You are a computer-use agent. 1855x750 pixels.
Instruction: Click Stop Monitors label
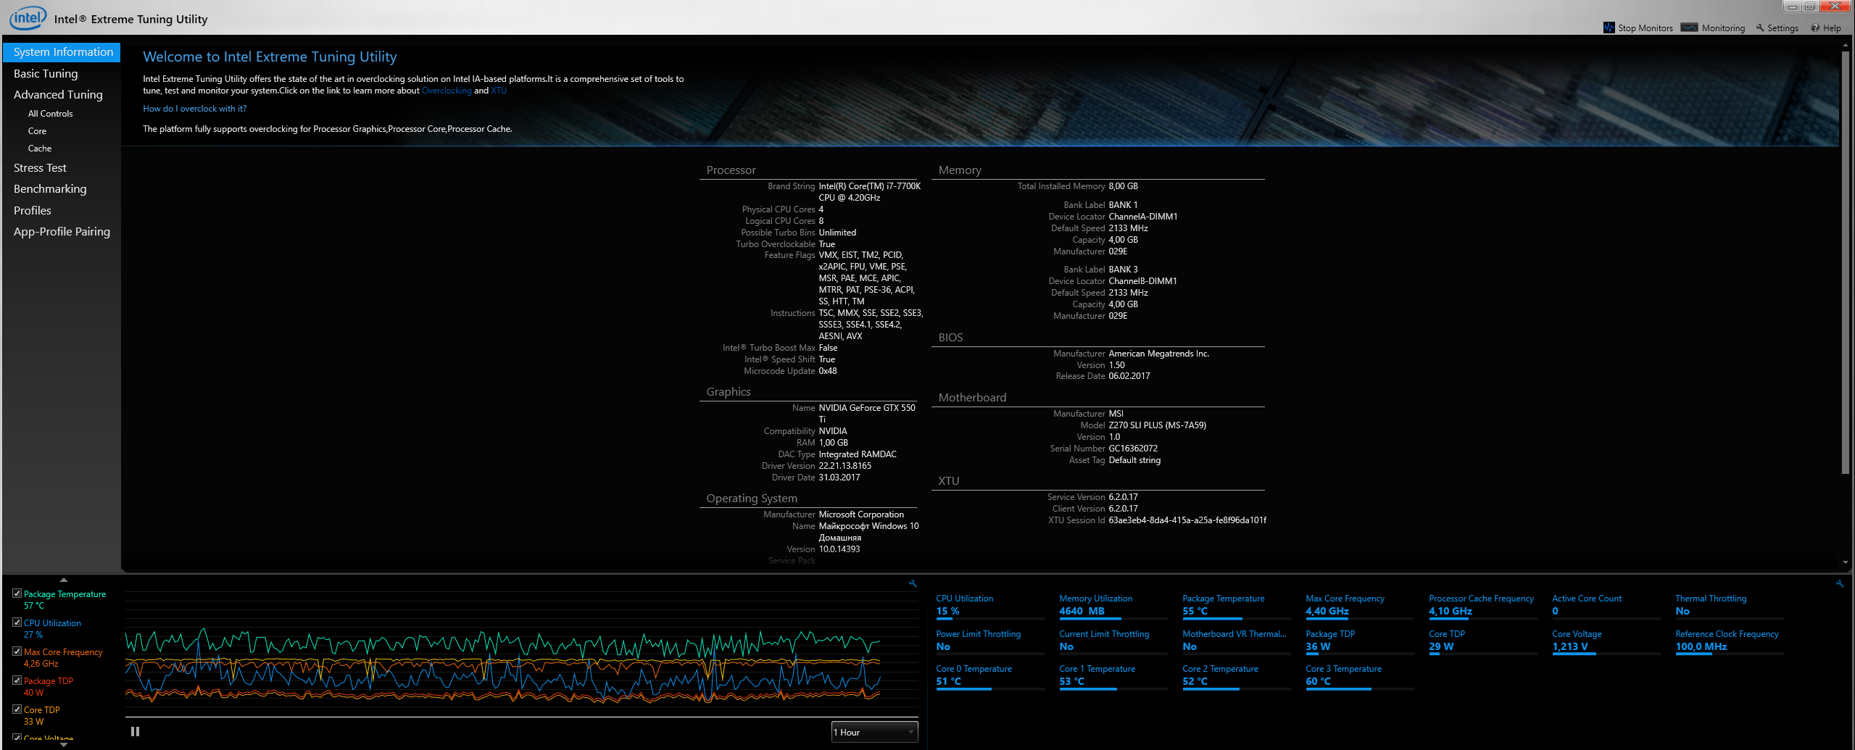pos(1646,28)
